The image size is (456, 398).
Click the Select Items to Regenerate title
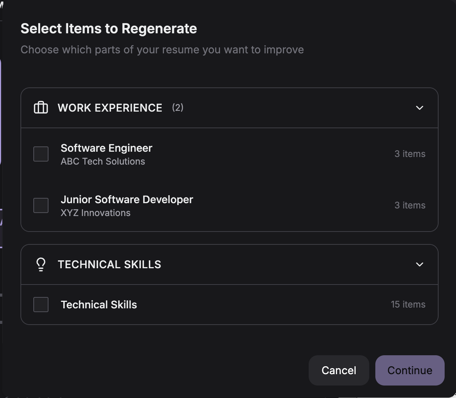(109, 28)
